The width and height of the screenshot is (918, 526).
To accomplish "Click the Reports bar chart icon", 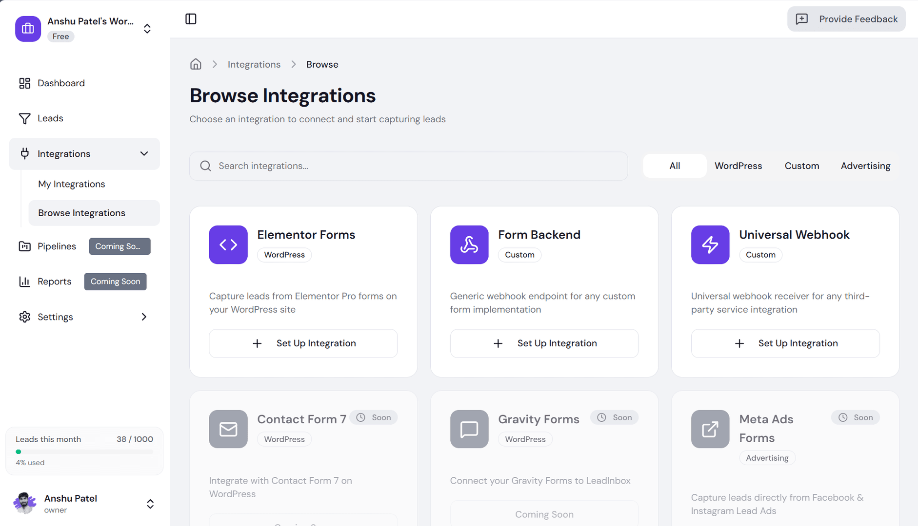I will tap(24, 282).
